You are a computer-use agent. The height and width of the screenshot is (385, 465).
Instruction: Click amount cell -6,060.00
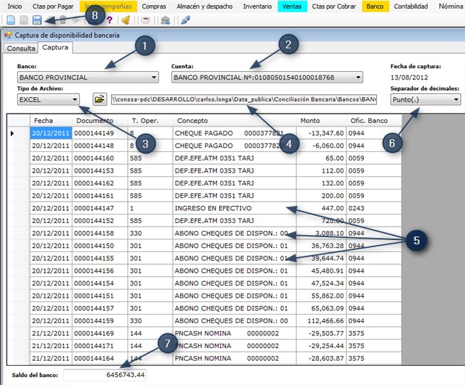coord(321,146)
